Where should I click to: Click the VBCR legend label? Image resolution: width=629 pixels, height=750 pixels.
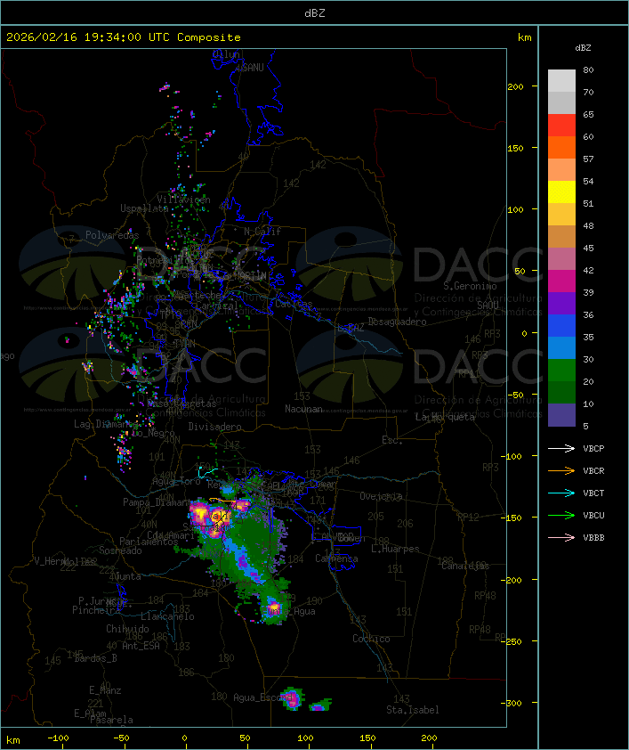[593, 470]
